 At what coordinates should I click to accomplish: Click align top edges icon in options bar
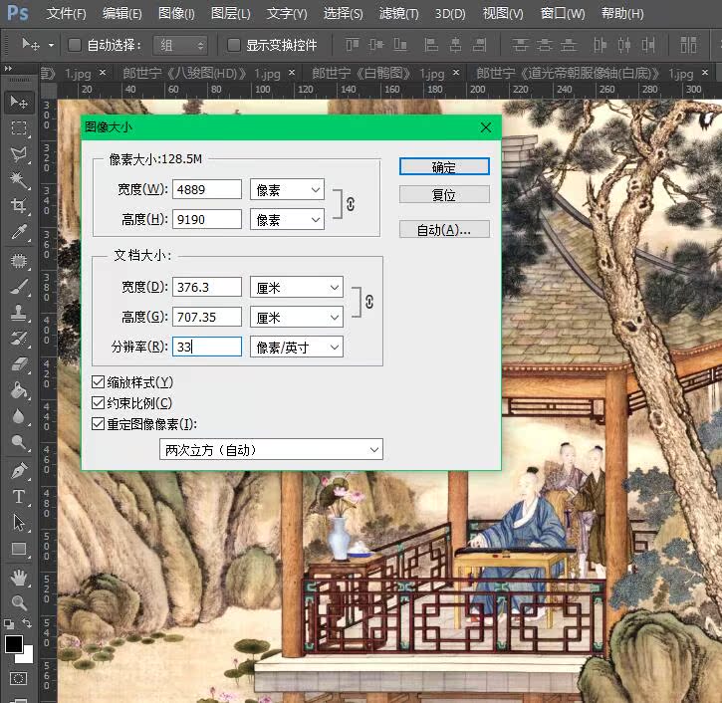[353, 45]
